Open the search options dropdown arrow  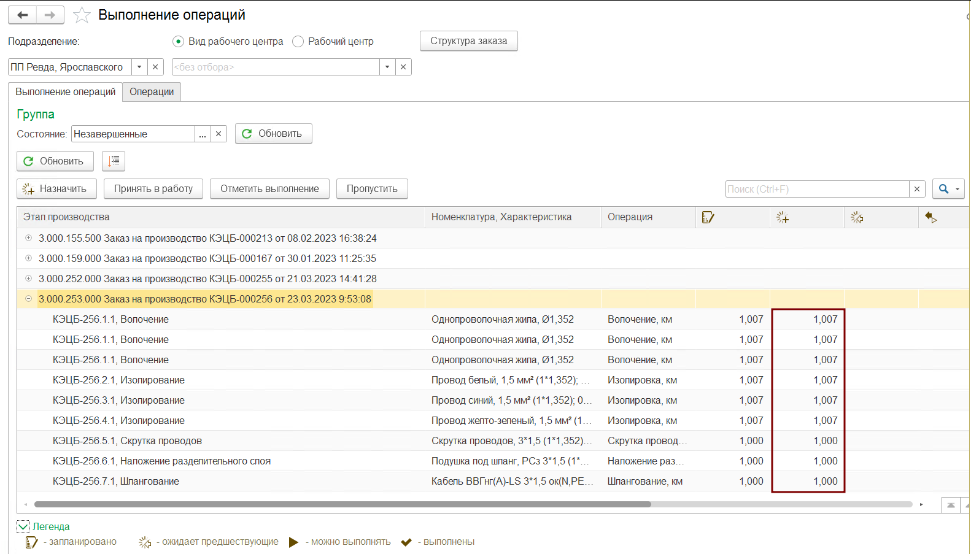957,189
